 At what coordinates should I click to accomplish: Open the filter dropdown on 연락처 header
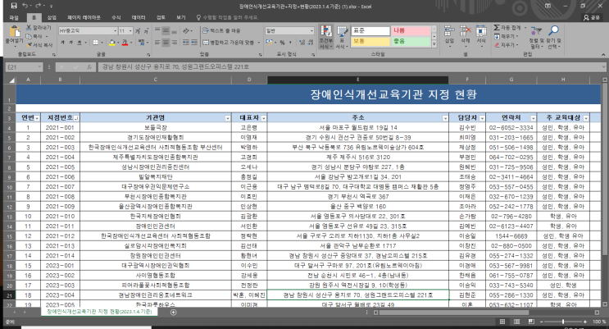coord(534,118)
